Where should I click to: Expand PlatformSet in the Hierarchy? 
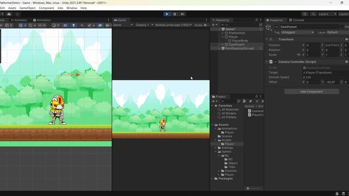(223, 33)
